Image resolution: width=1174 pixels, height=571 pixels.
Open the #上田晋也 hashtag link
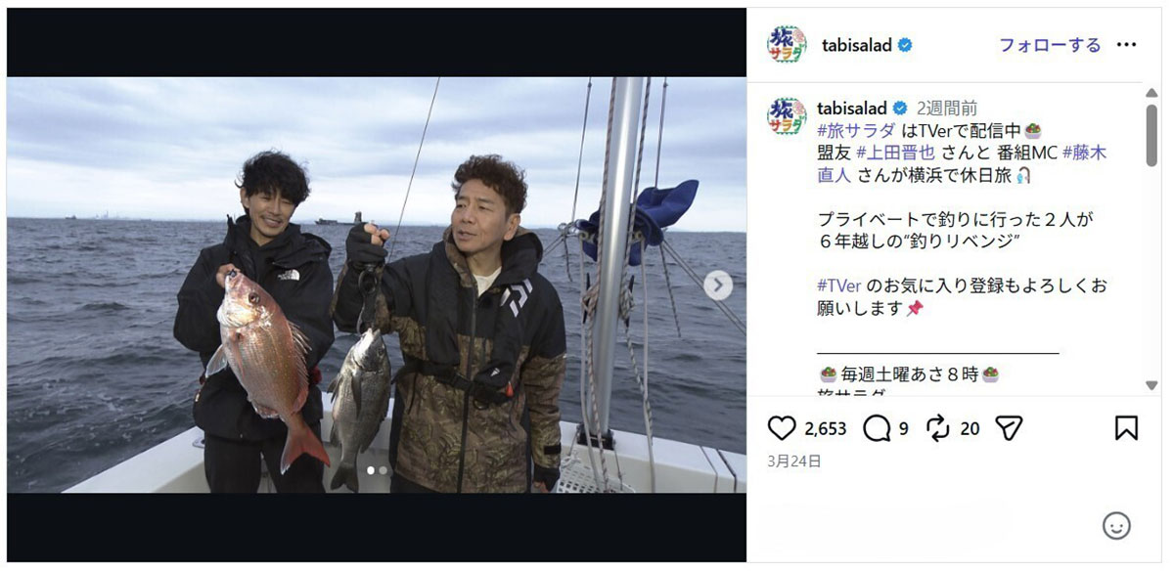[x=894, y=153]
